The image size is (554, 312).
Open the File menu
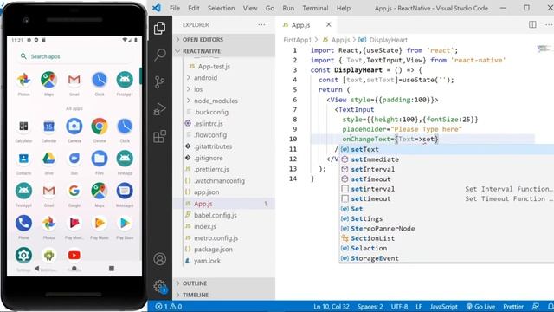click(x=175, y=8)
